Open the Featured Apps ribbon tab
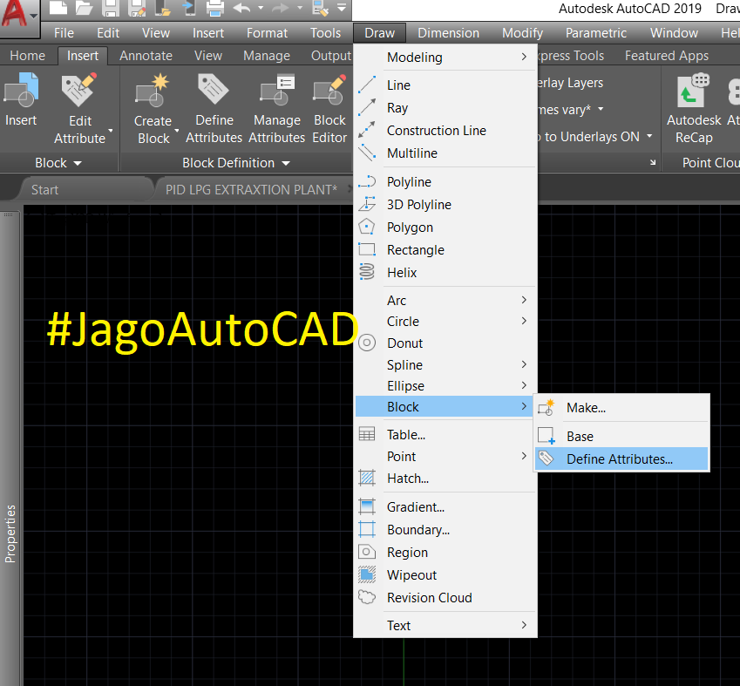Screen dimensions: 740x686 [x=667, y=56]
